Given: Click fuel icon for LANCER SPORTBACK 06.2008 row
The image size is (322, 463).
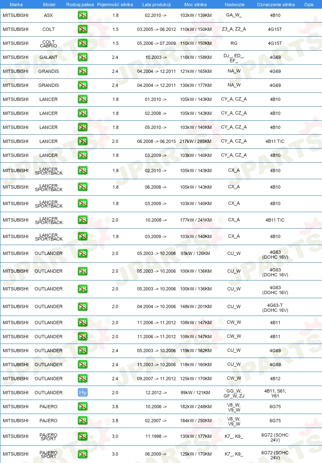Looking at the screenshot, I should pos(83,187).
